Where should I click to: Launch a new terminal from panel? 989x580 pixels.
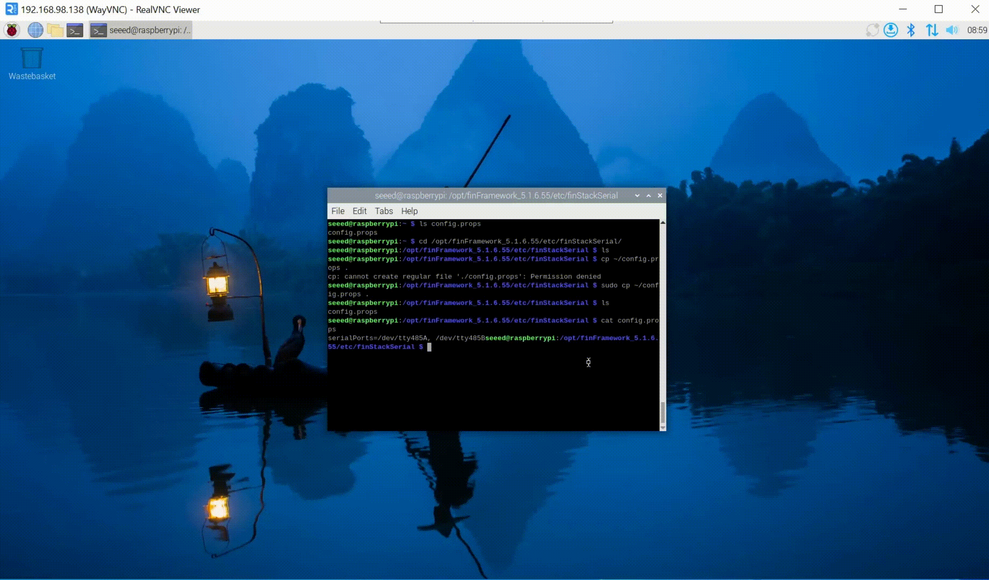pos(75,30)
